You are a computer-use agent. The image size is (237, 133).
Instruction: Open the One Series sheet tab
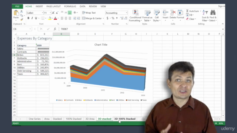[34, 119]
